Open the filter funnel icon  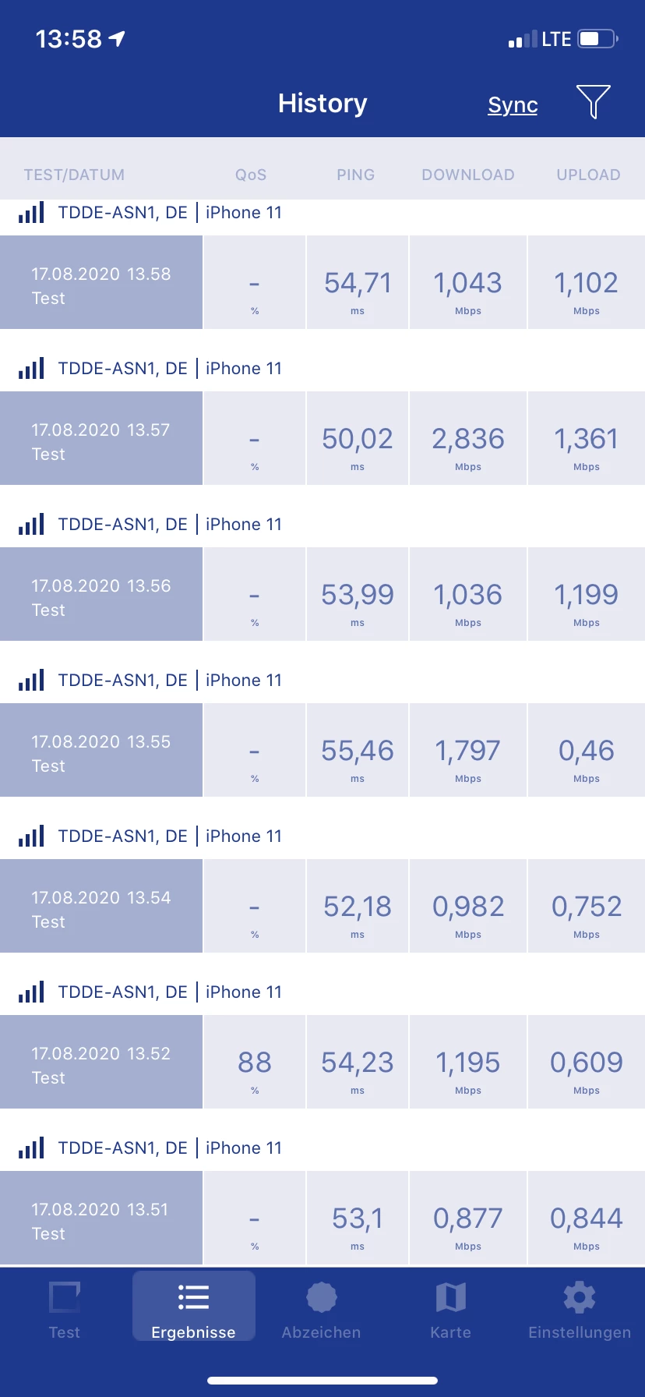tap(593, 102)
